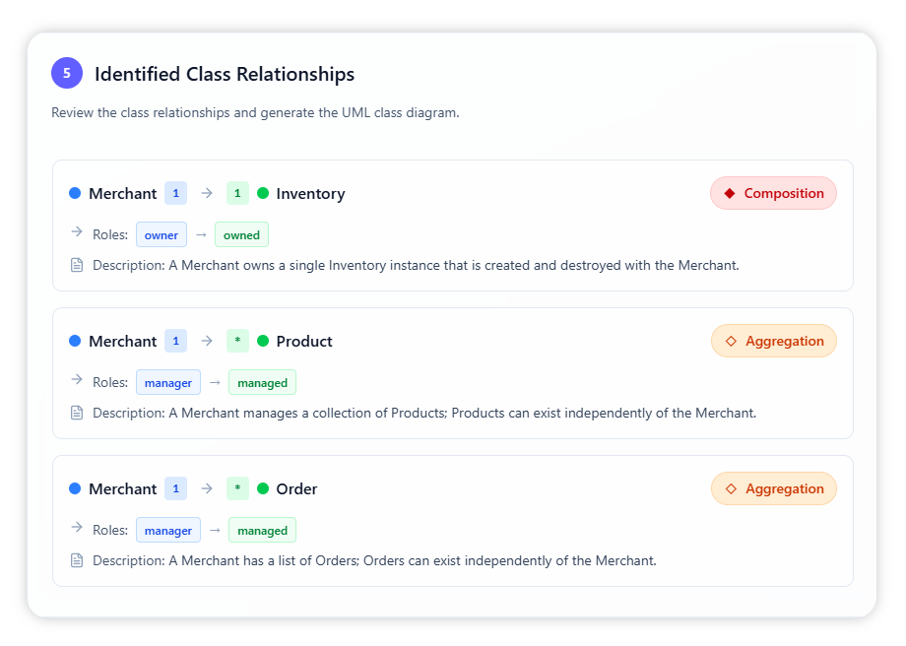Click the owned role tag
Viewport: 906px width, 646px height.
241,235
